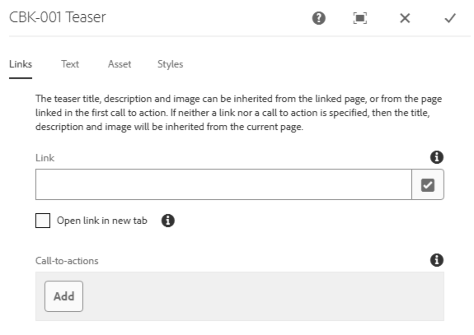Confirm changes with the Done checkmark icon
The image size is (474, 335).
(x=450, y=18)
